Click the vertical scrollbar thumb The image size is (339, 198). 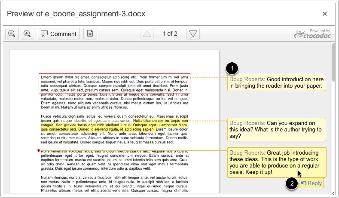coord(334,62)
